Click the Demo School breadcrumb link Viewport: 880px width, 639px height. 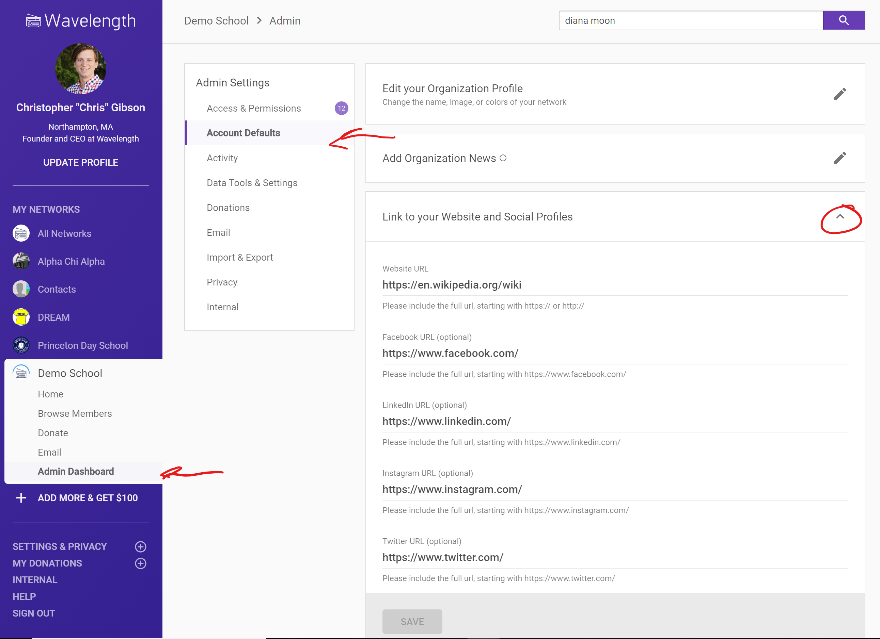[216, 20]
